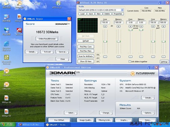The image size is (170, 127).
Task: Open Image Quality... in 3DMark05
Action: point(86,120)
